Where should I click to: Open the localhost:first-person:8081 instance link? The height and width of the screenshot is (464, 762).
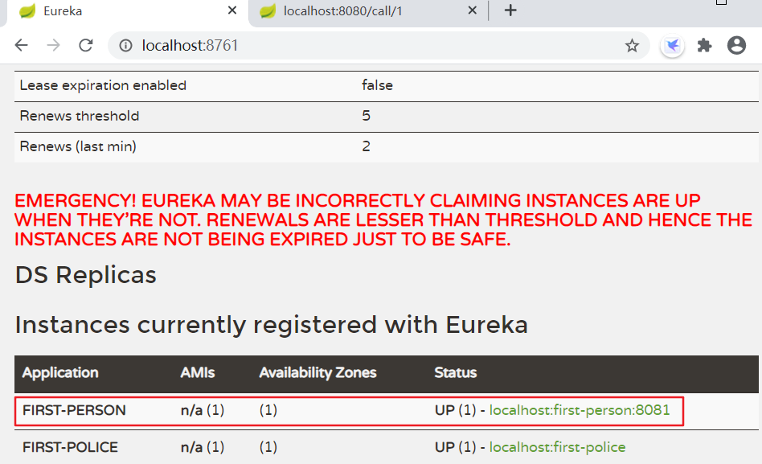point(580,410)
